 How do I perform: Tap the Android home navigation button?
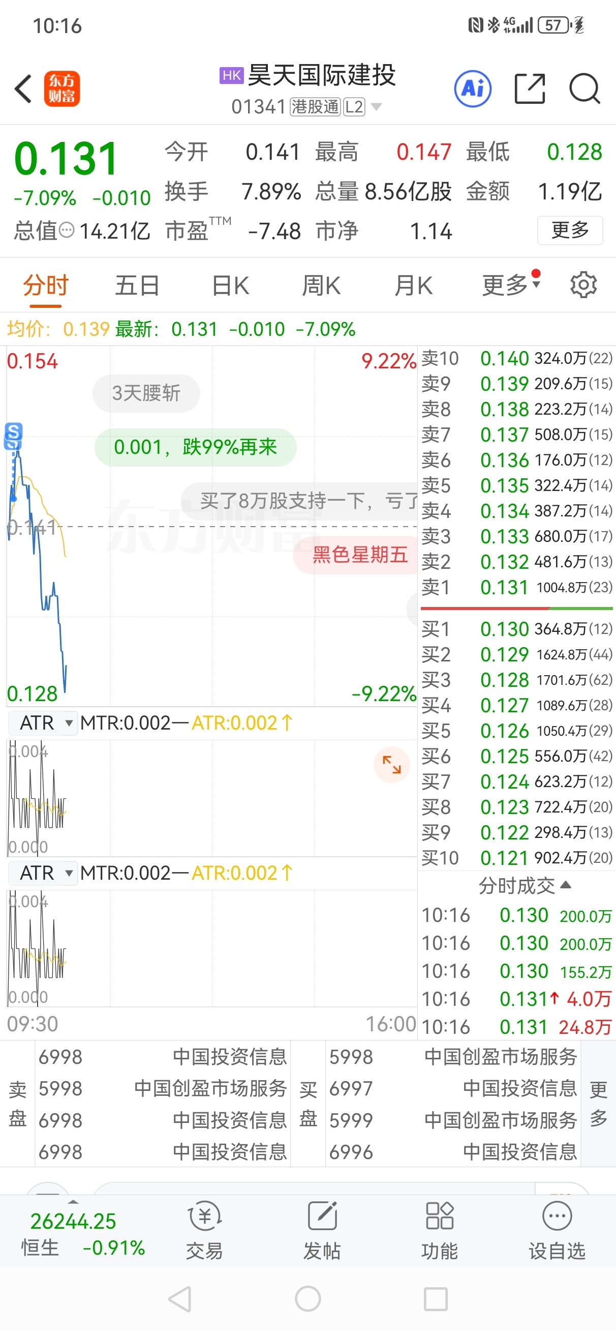pyautogui.click(x=307, y=1298)
